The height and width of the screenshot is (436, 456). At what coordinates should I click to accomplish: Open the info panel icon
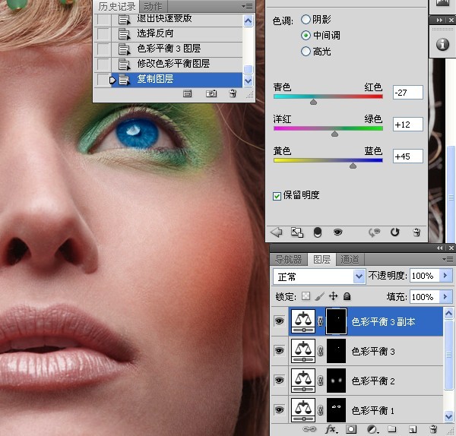[x=442, y=45]
